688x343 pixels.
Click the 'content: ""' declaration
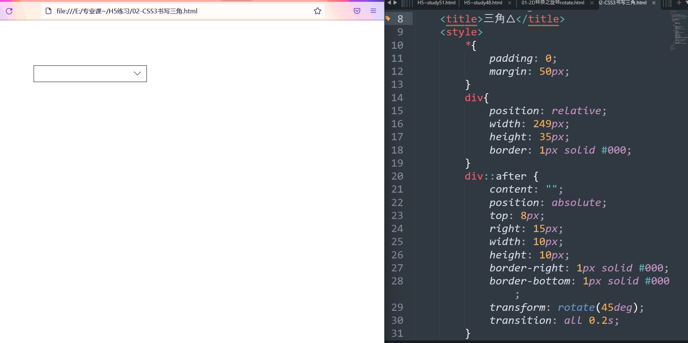click(x=526, y=189)
